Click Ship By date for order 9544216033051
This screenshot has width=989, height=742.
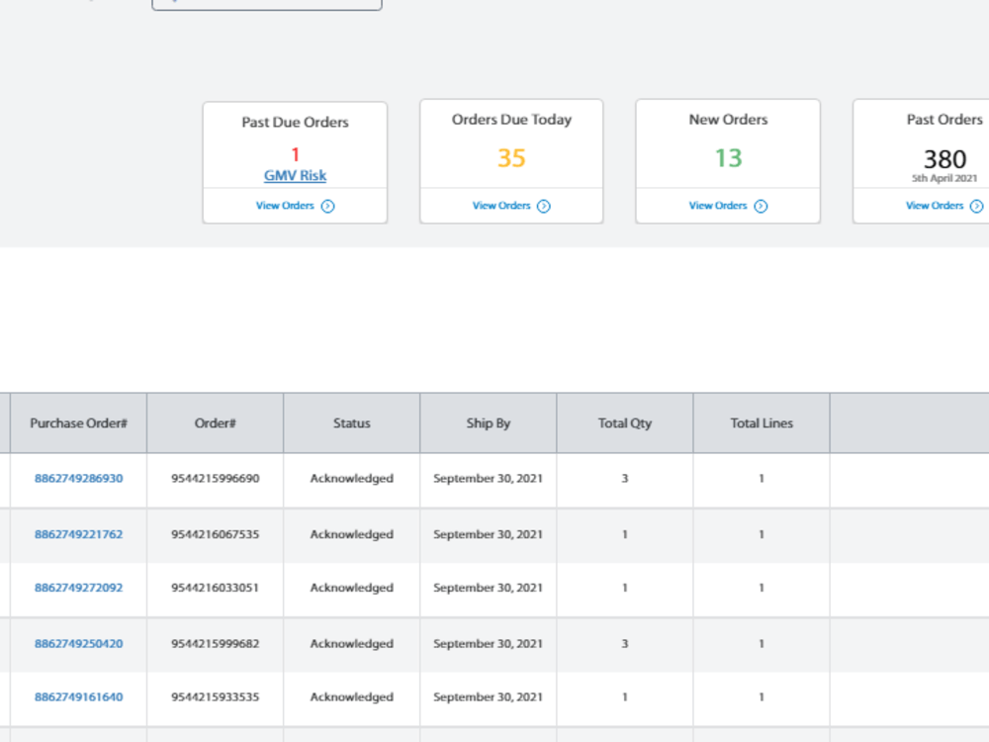(x=489, y=588)
